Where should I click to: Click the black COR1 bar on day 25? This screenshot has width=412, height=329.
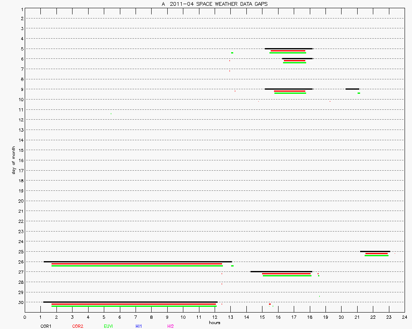point(375,251)
